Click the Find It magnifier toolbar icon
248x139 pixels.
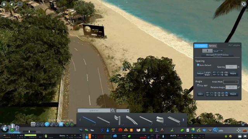coord(215,130)
